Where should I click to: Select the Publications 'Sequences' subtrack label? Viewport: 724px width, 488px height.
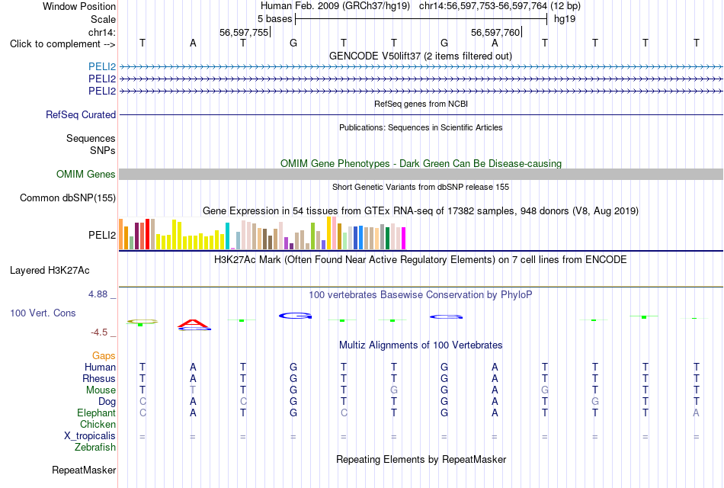click(x=91, y=138)
